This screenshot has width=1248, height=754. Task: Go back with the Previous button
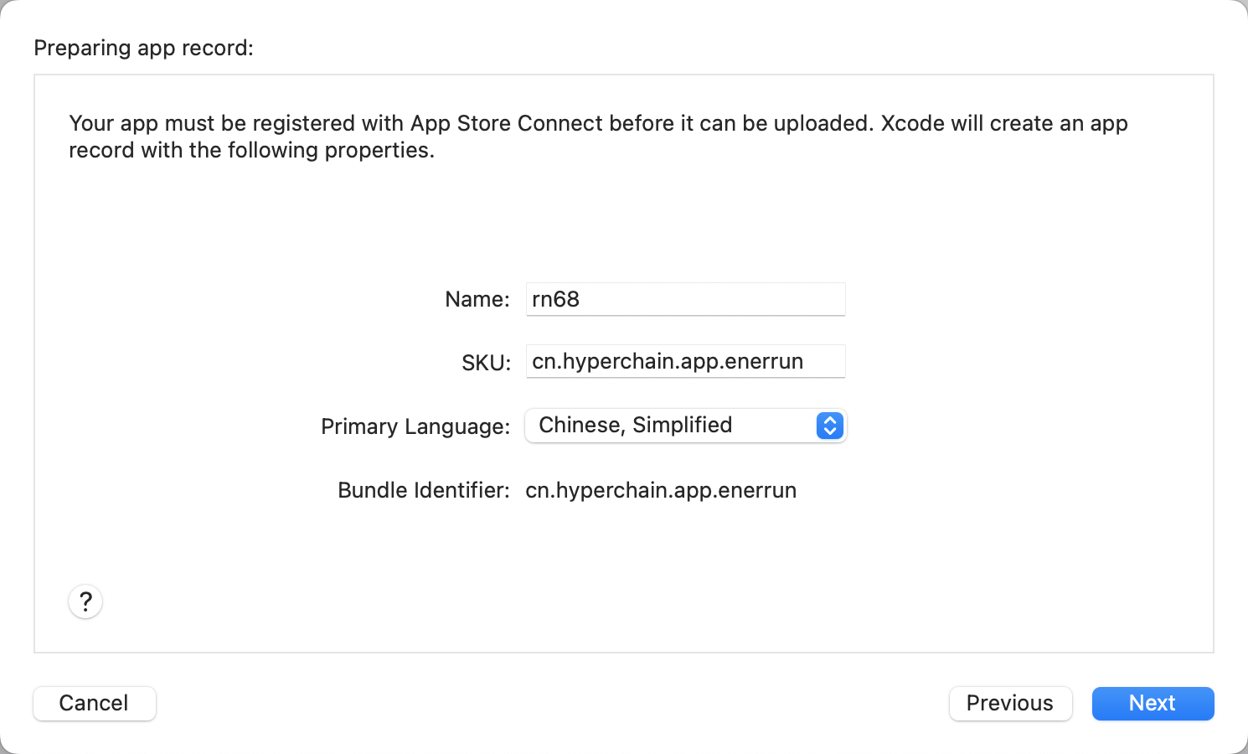pos(1010,703)
